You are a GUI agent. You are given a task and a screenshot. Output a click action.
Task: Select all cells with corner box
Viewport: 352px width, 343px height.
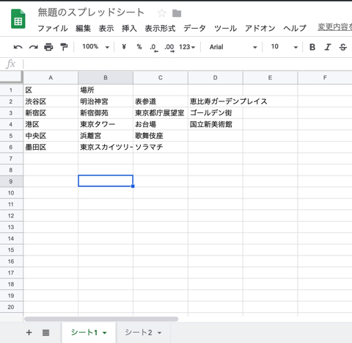12,77
